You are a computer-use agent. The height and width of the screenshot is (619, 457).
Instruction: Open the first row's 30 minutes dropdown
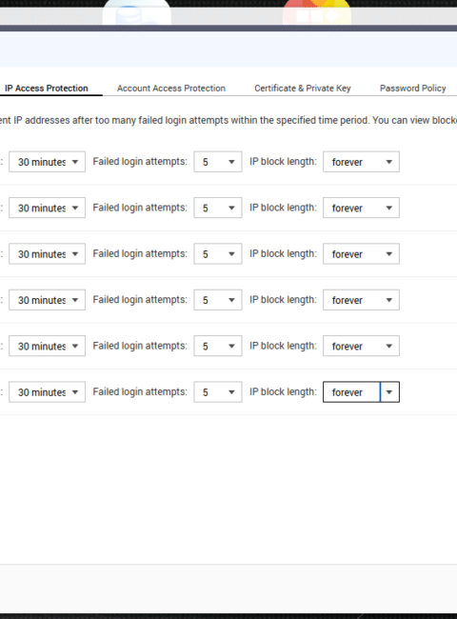point(47,162)
